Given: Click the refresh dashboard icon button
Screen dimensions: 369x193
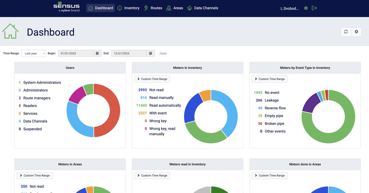Looking at the screenshot, I should (x=346, y=32).
